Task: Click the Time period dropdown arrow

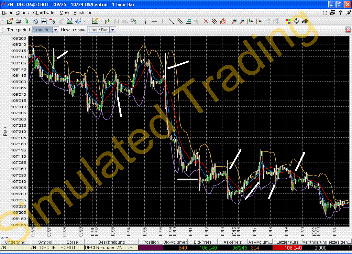Action: pyautogui.click(x=56, y=30)
